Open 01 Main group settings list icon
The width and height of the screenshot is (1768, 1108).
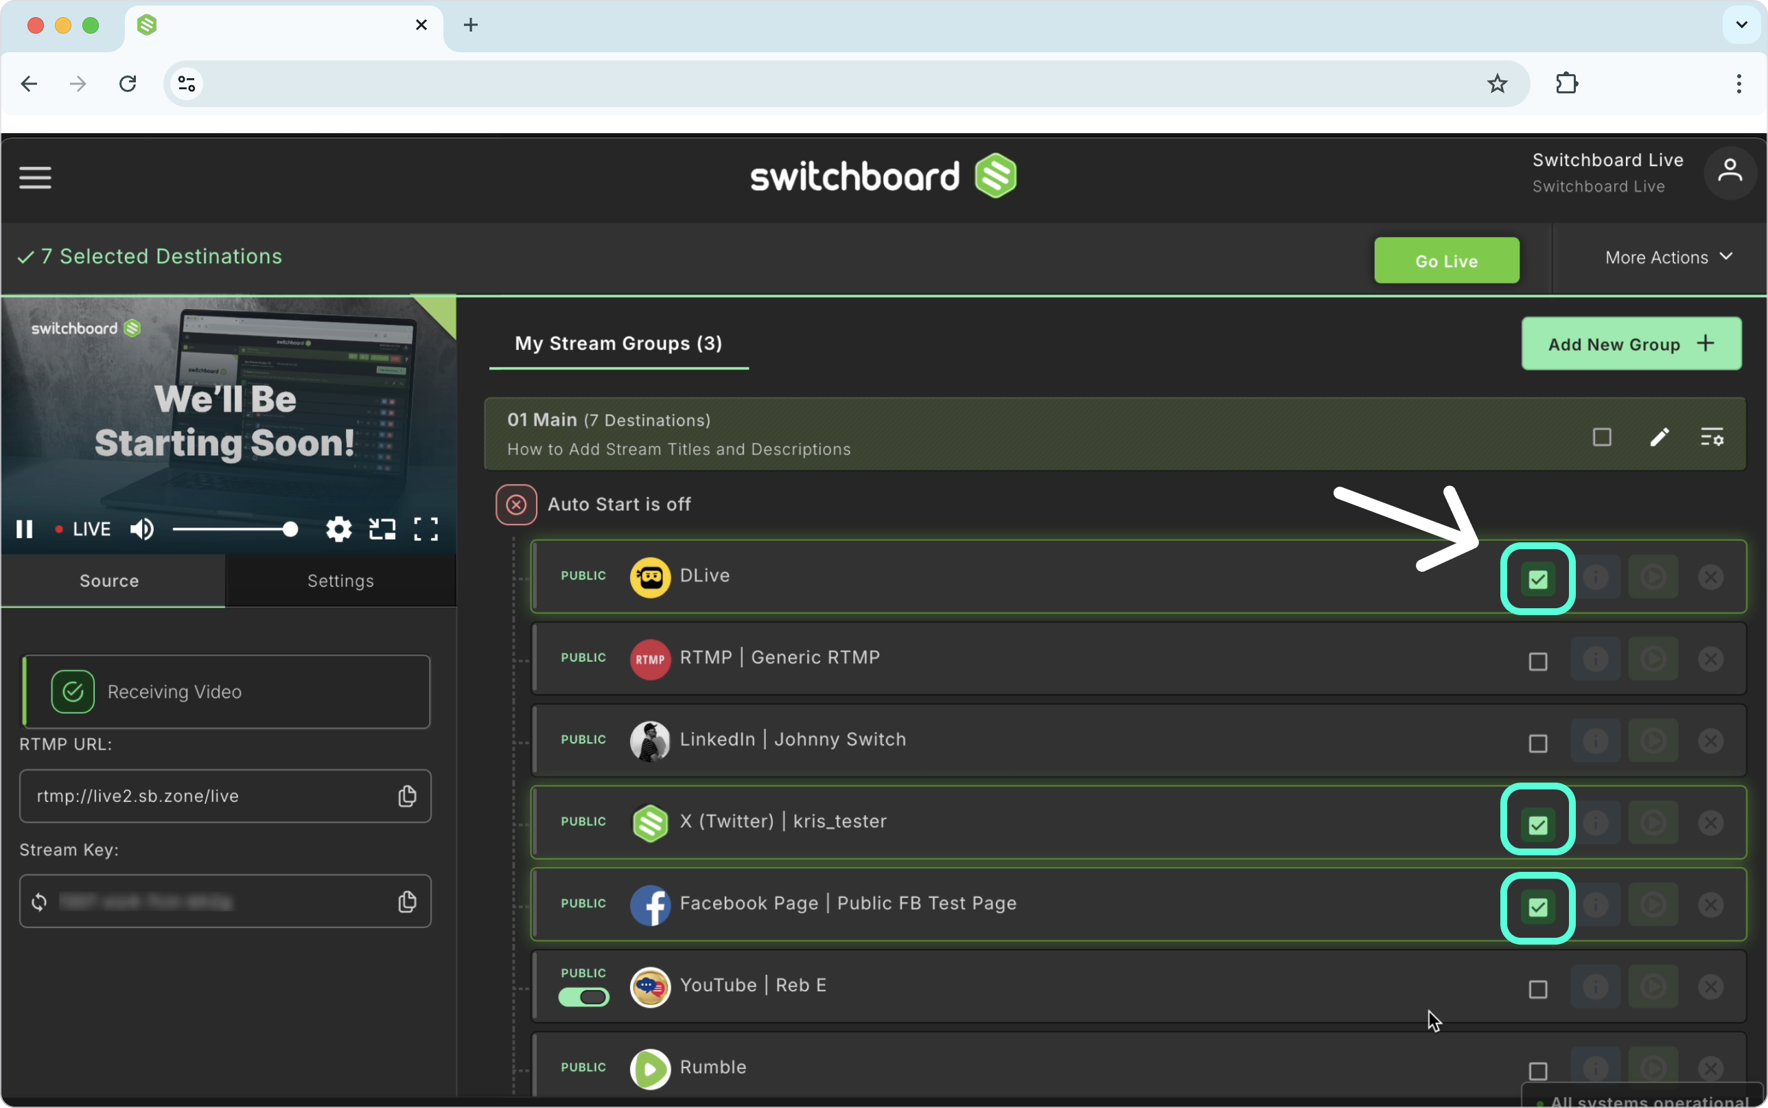pyautogui.click(x=1712, y=437)
